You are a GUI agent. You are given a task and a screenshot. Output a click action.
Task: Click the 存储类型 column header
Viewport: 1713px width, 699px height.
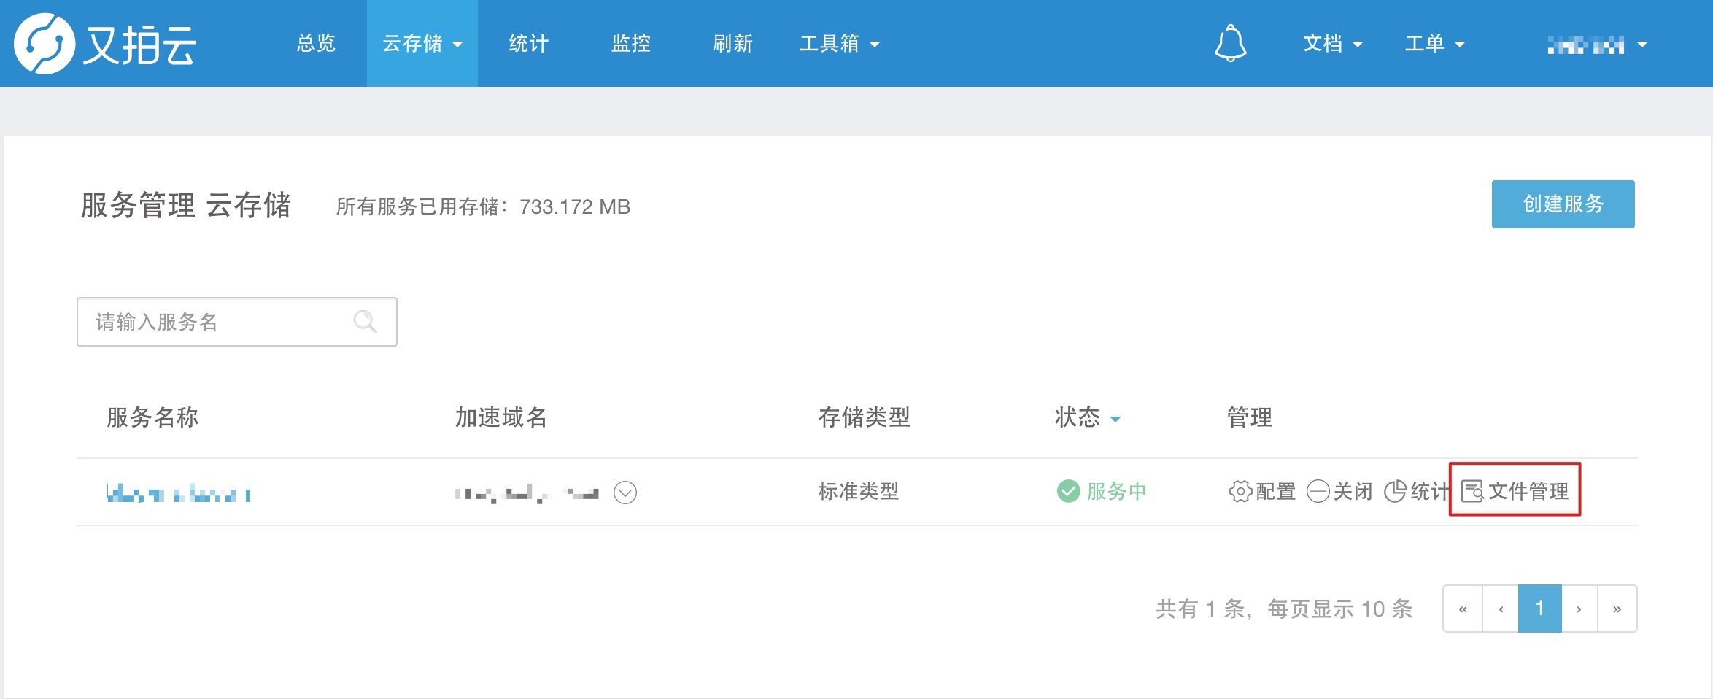865,417
